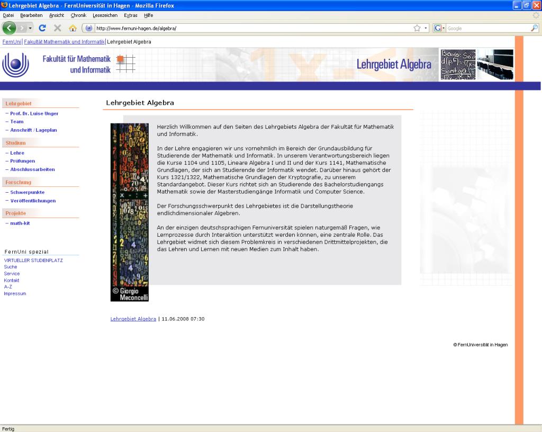Open the Suche link
The image size is (542, 432).
(11, 267)
